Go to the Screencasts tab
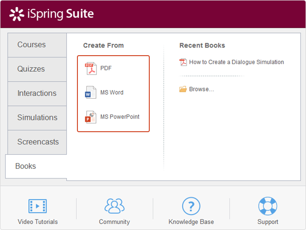The image size is (306, 230). pos(37,142)
